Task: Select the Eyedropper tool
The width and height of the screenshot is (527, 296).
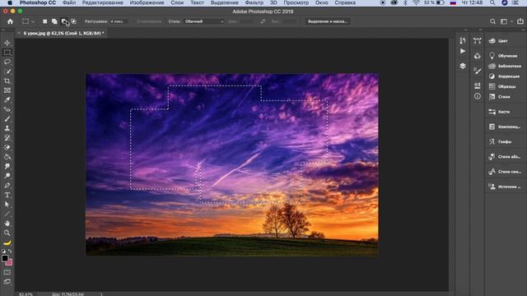Action: [7, 99]
